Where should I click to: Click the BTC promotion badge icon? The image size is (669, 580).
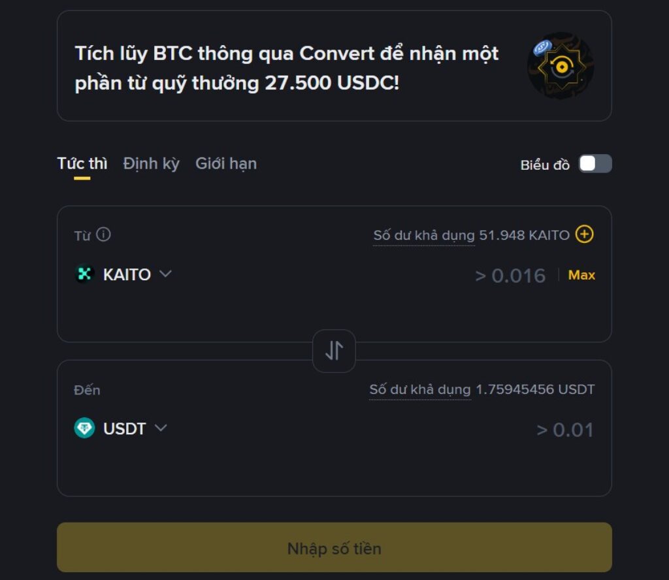561,65
